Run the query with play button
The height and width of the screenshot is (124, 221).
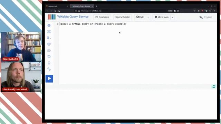point(49,79)
